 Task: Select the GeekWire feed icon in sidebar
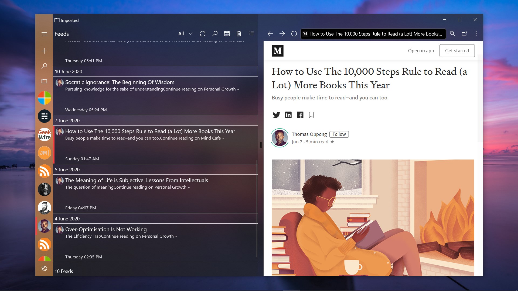point(45,134)
